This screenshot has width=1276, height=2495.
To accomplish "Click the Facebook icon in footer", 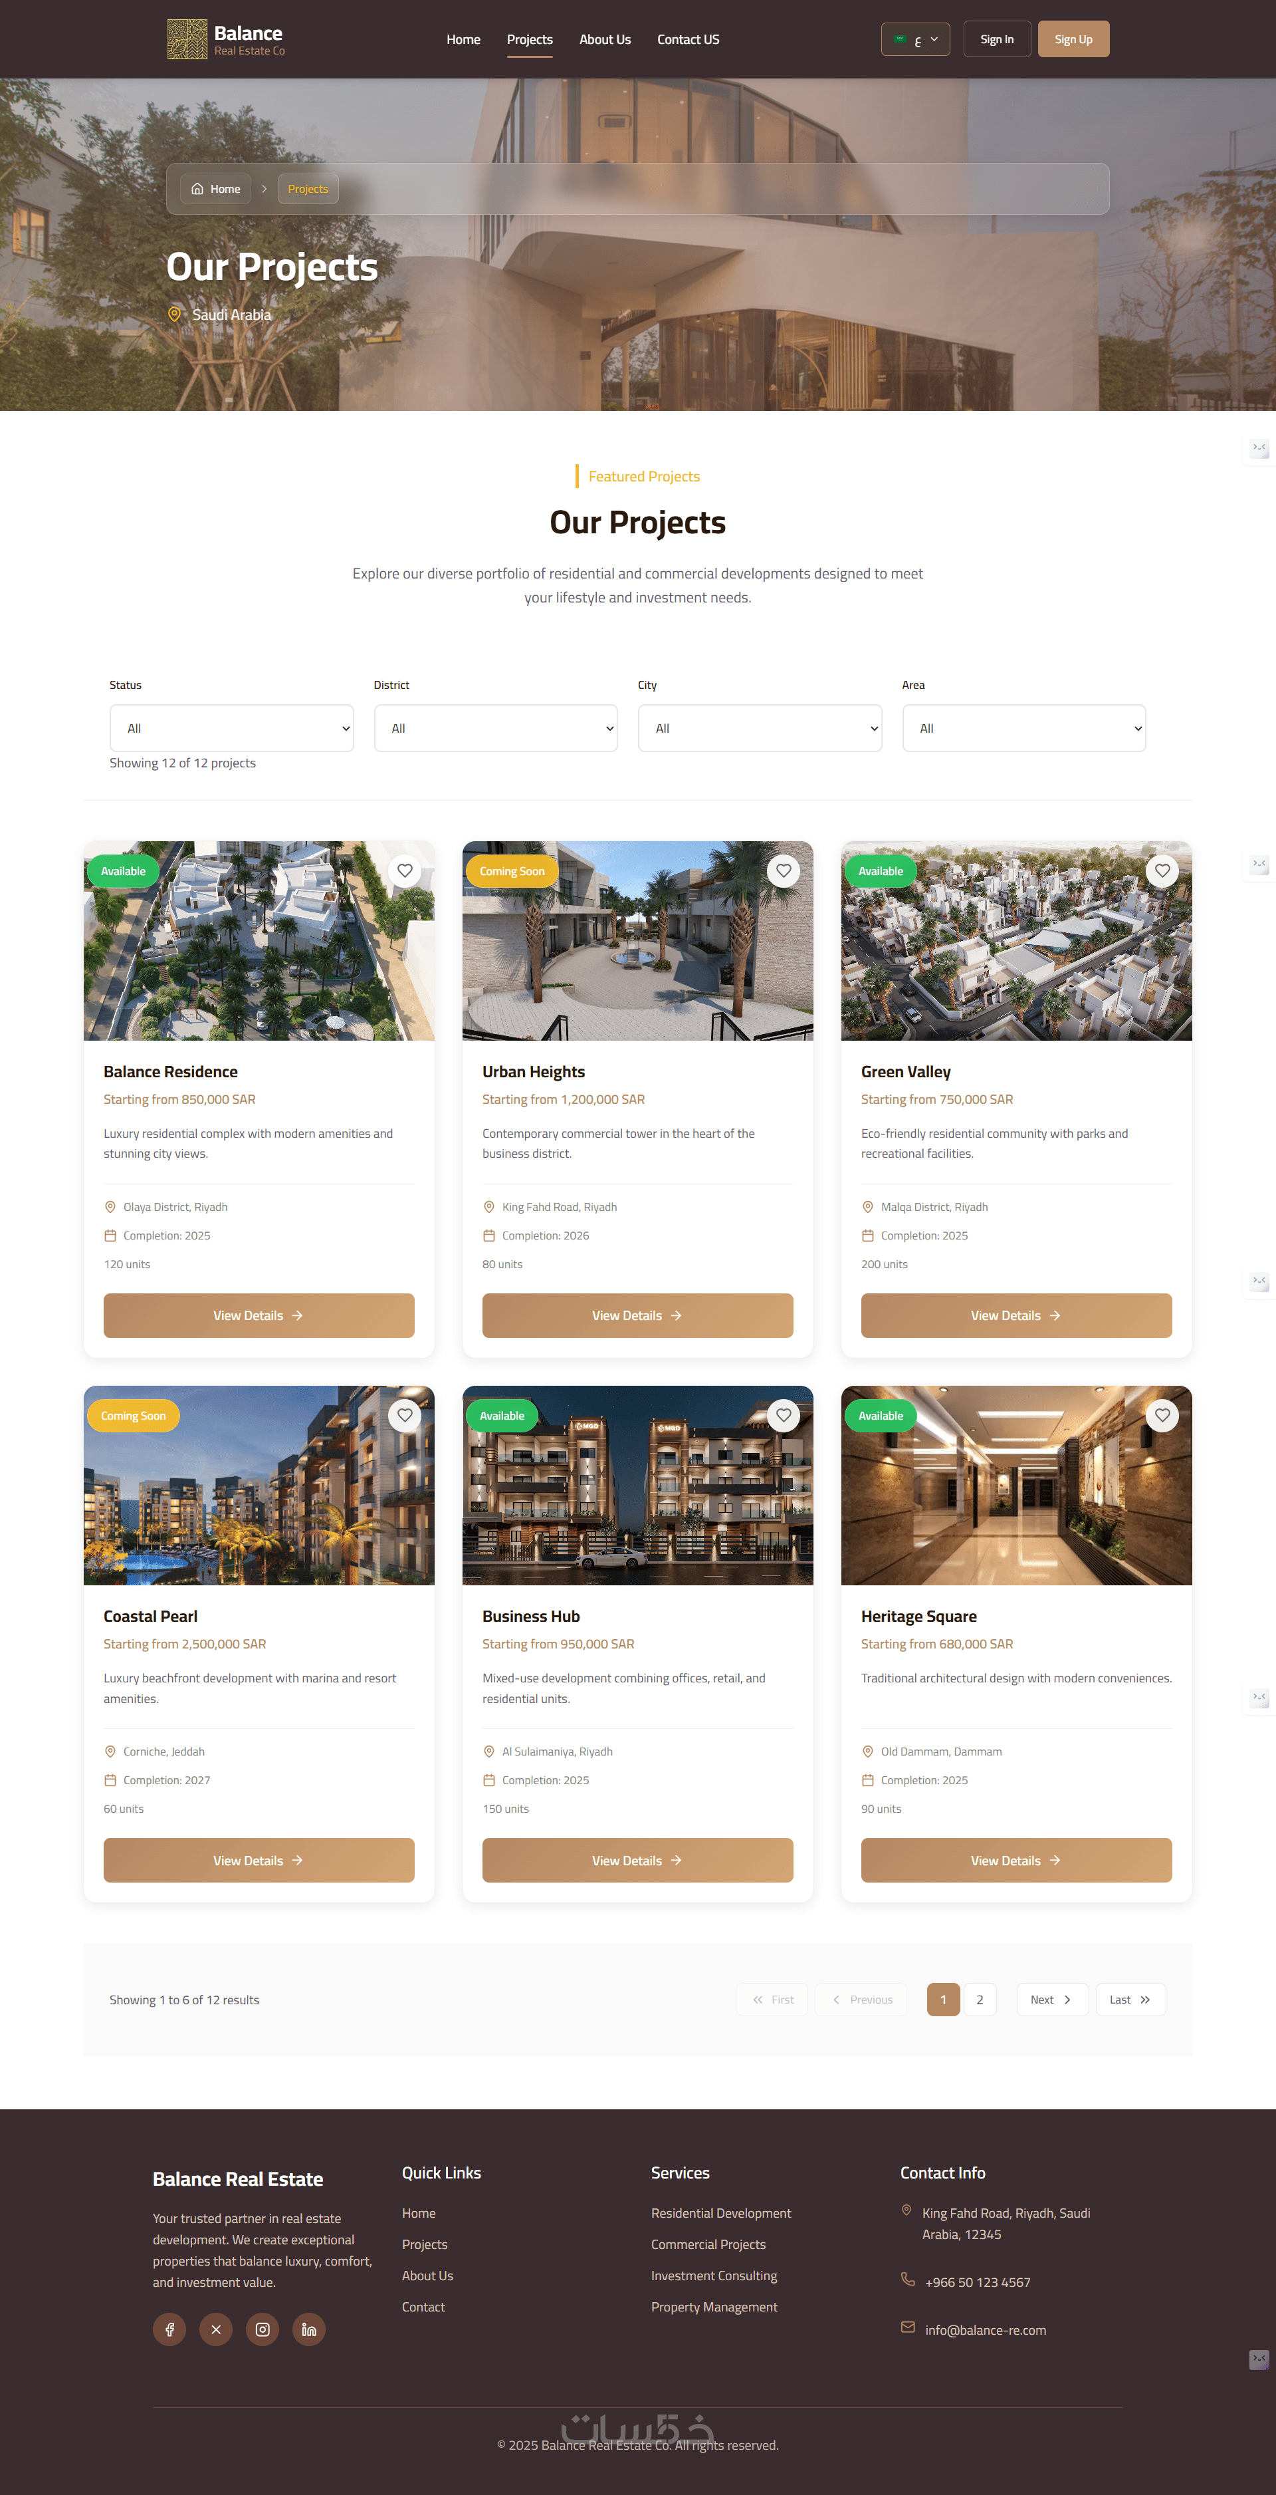I will (169, 2329).
